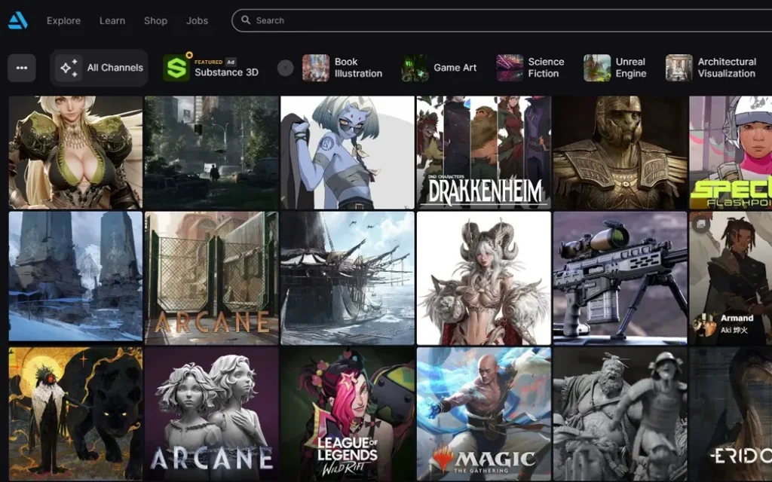
Task: Select the Book Illustration channel
Action: tap(343, 68)
